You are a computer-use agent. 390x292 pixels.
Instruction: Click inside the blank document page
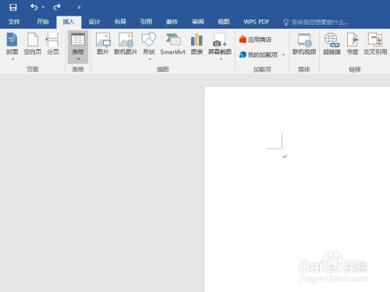pyautogui.click(x=297, y=189)
